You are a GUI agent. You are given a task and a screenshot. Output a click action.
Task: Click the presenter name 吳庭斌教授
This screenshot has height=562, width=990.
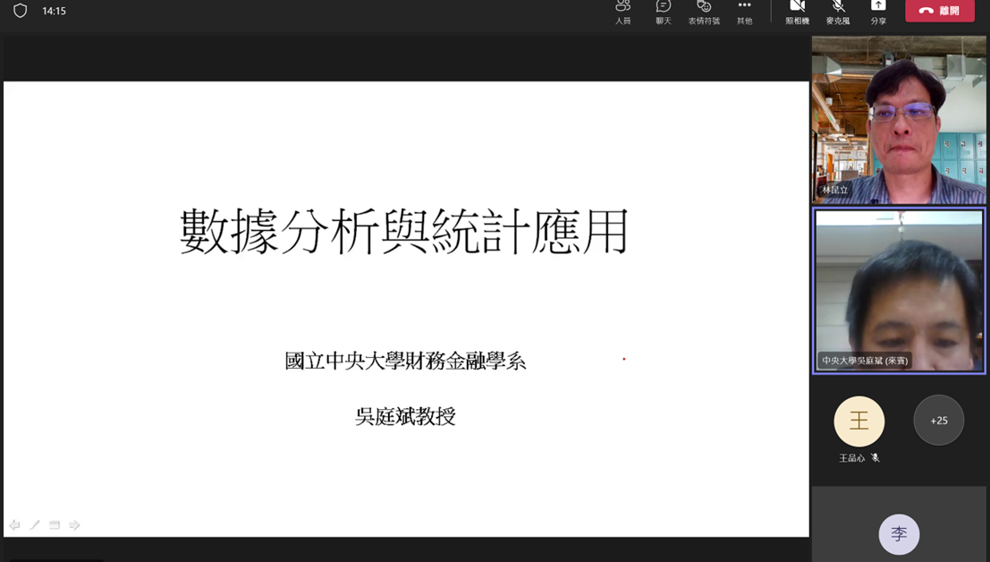405,416
